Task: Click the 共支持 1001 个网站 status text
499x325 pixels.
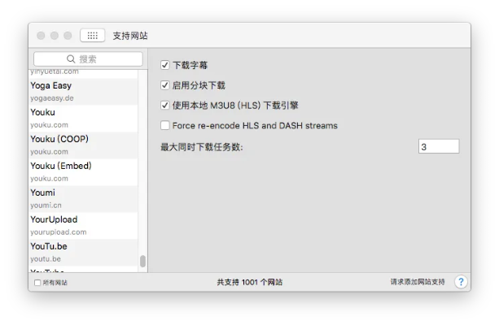Action: [249, 282]
